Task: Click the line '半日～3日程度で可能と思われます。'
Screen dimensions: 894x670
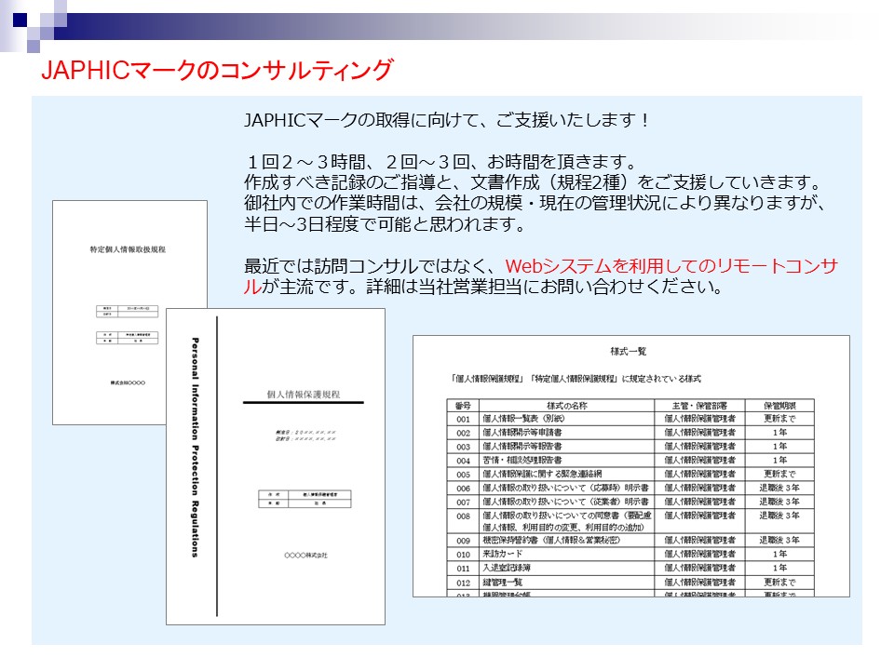Action: [x=386, y=224]
